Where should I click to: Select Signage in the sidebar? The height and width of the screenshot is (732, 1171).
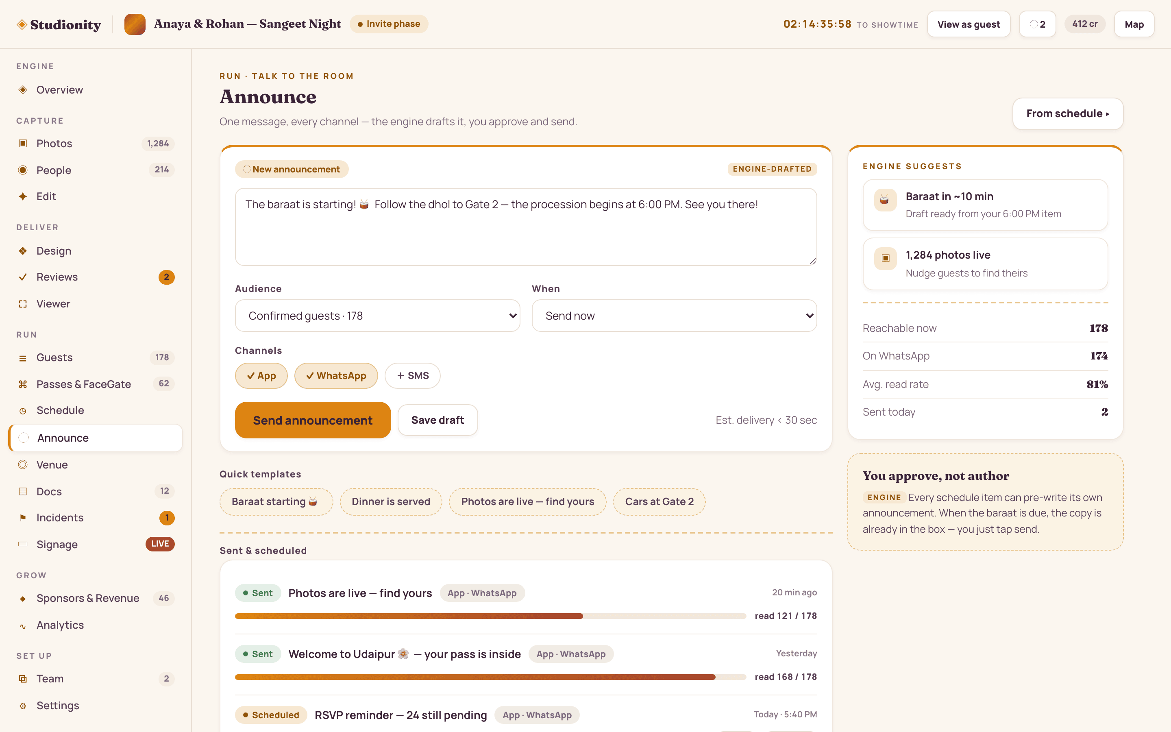pos(95,544)
